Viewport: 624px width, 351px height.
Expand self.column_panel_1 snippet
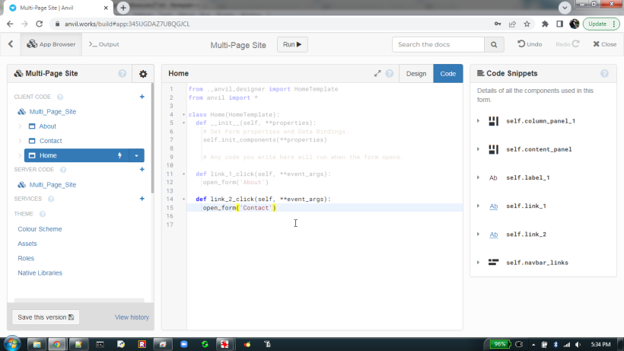click(478, 121)
